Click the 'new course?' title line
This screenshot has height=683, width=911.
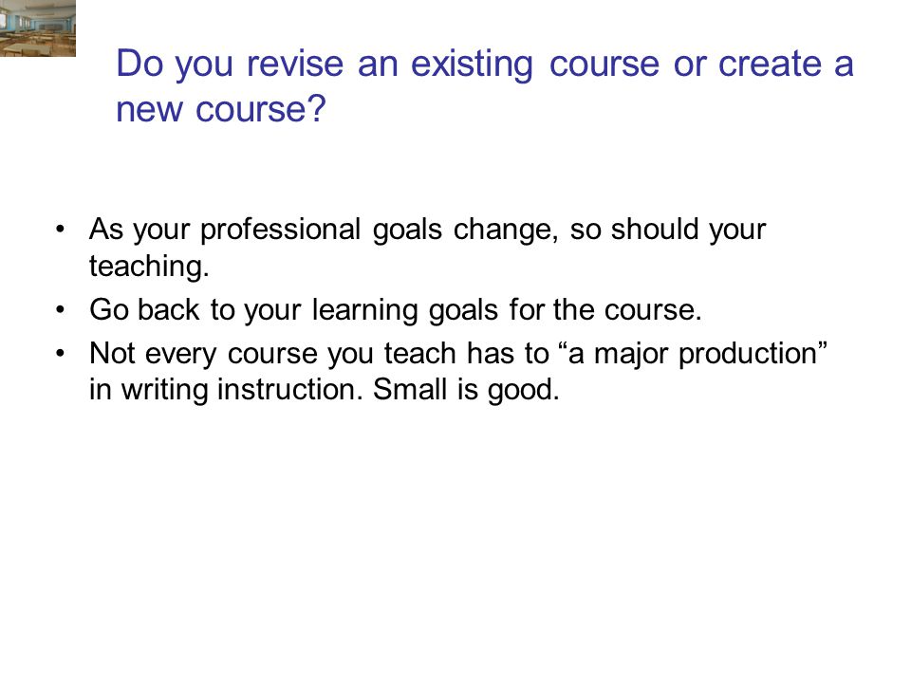point(221,109)
